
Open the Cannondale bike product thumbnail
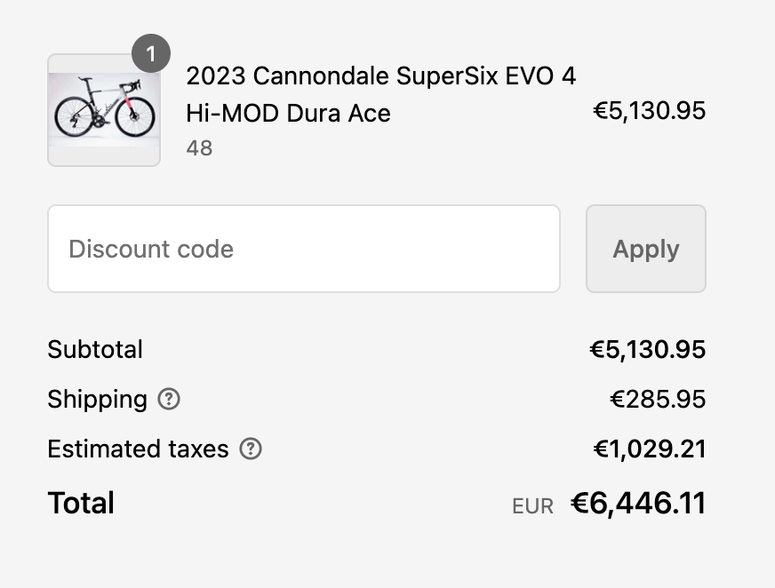[x=104, y=110]
